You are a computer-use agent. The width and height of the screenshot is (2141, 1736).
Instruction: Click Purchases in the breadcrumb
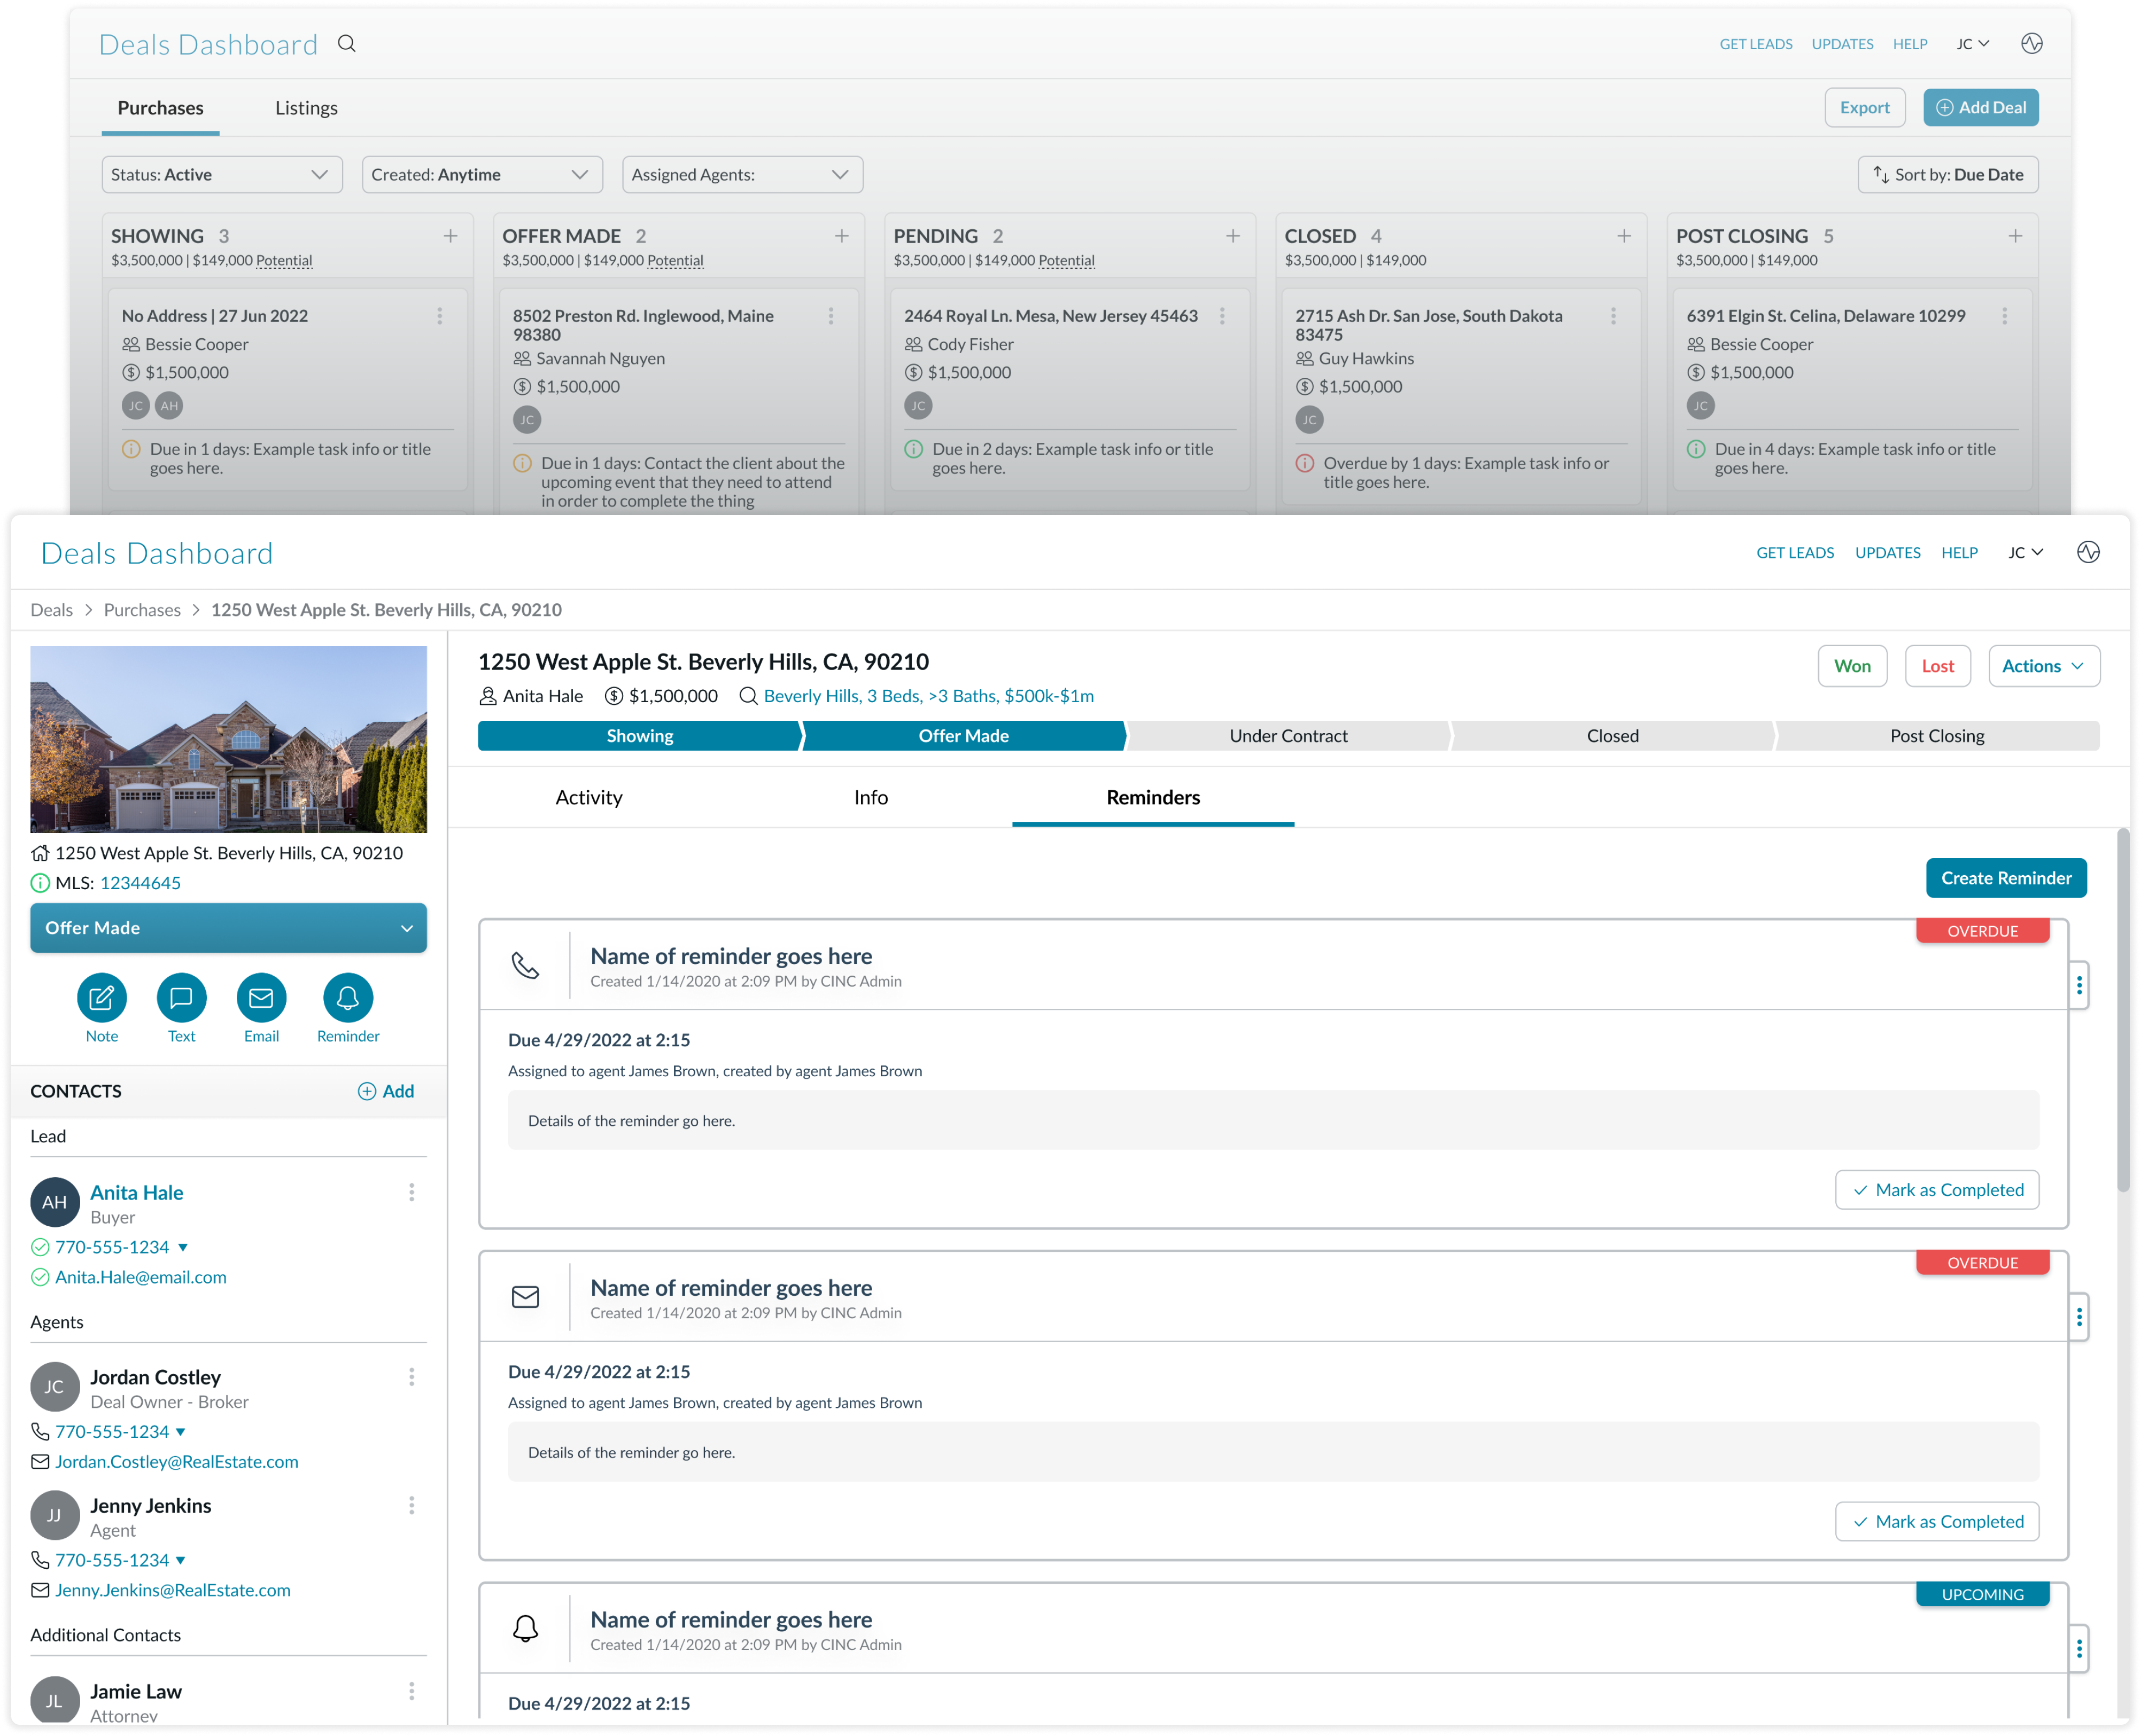142,610
